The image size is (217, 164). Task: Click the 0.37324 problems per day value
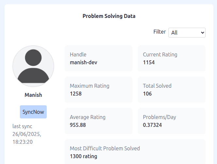(152, 125)
